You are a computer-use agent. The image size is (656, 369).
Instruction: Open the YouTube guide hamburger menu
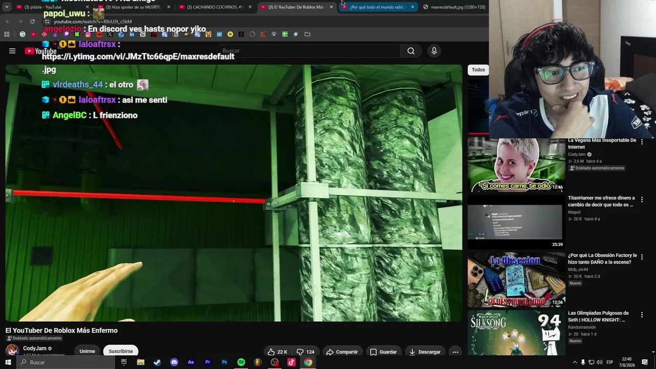[x=12, y=51]
